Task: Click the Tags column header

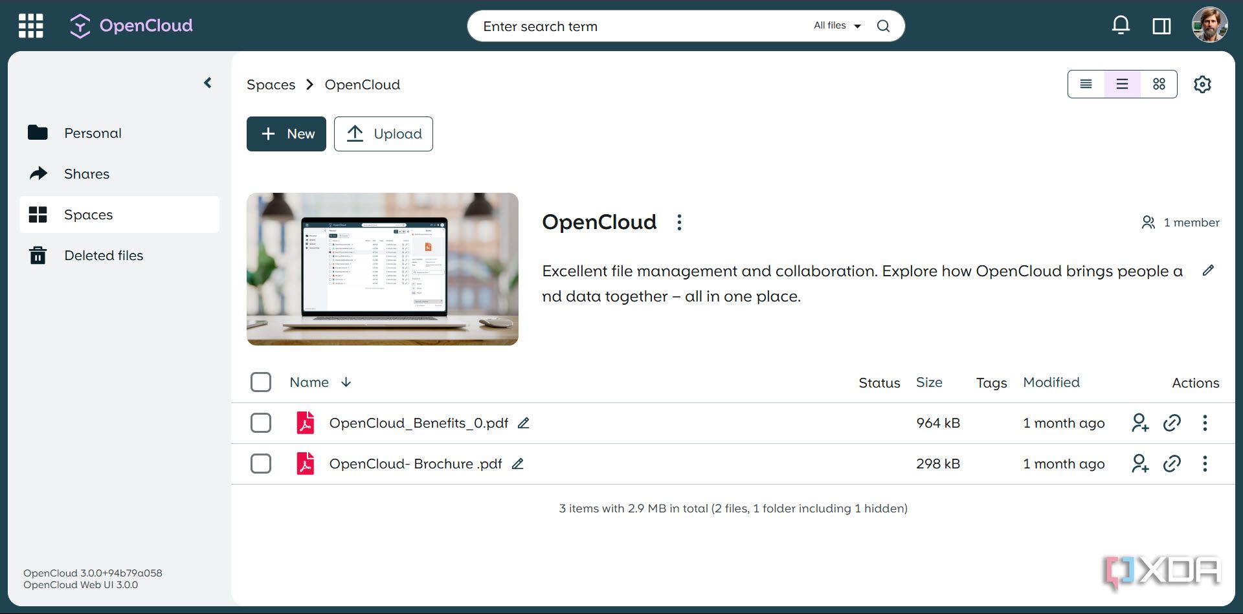Action: pyautogui.click(x=992, y=383)
